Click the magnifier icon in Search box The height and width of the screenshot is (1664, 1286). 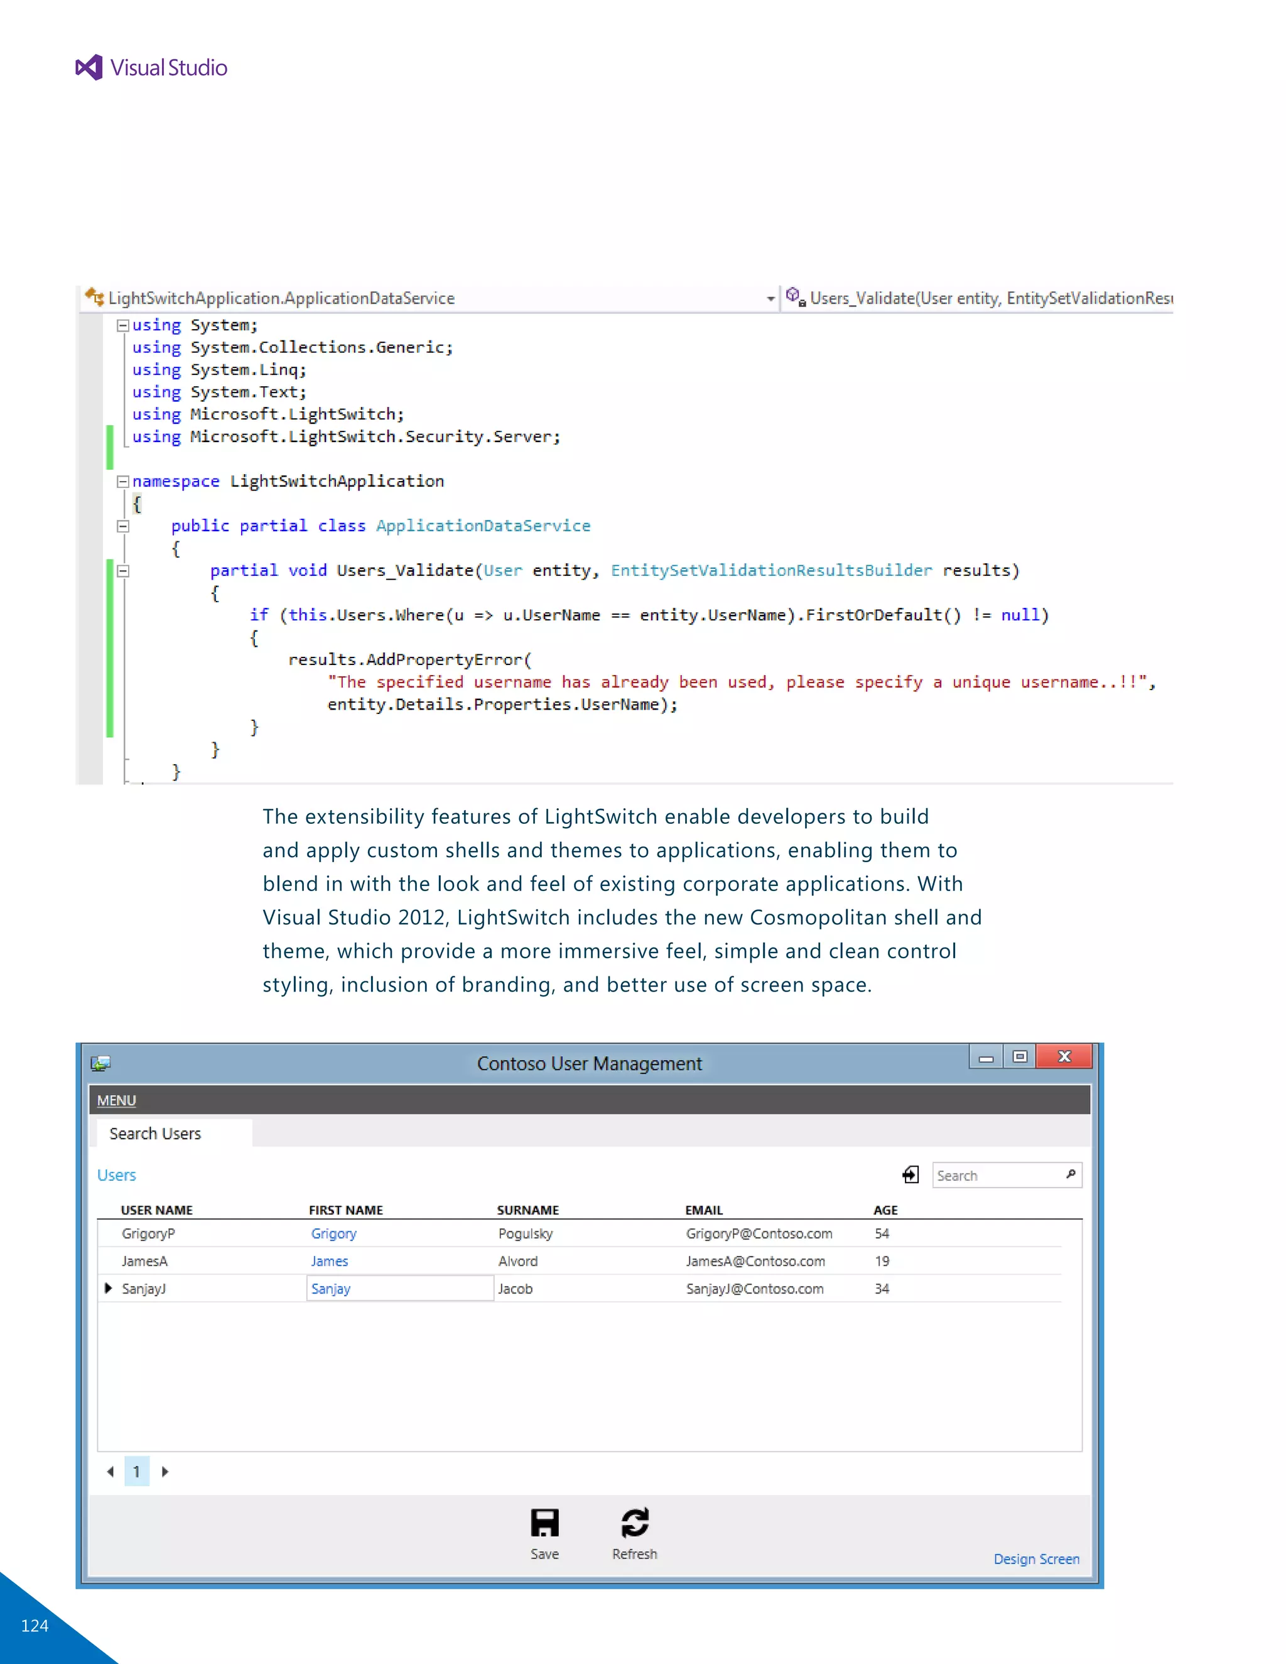coord(1071,1174)
